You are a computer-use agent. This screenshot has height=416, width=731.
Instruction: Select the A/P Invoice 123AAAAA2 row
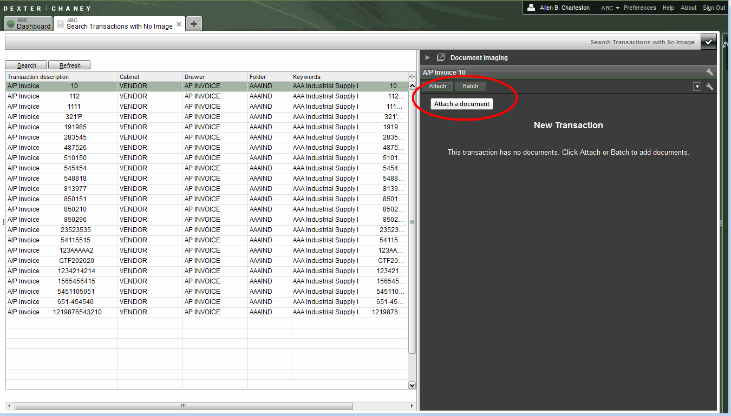(206, 250)
